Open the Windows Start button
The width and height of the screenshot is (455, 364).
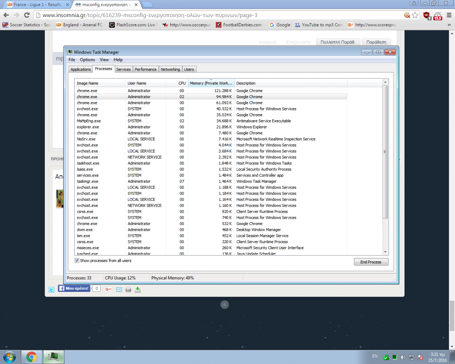[x=9, y=357]
